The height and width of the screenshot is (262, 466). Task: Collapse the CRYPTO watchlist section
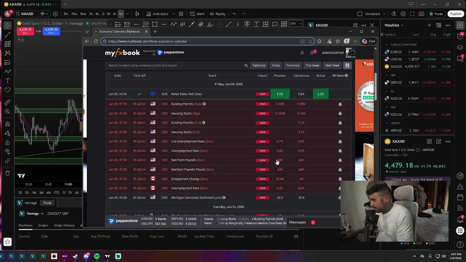pyautogui.click(x=387, y=123)
